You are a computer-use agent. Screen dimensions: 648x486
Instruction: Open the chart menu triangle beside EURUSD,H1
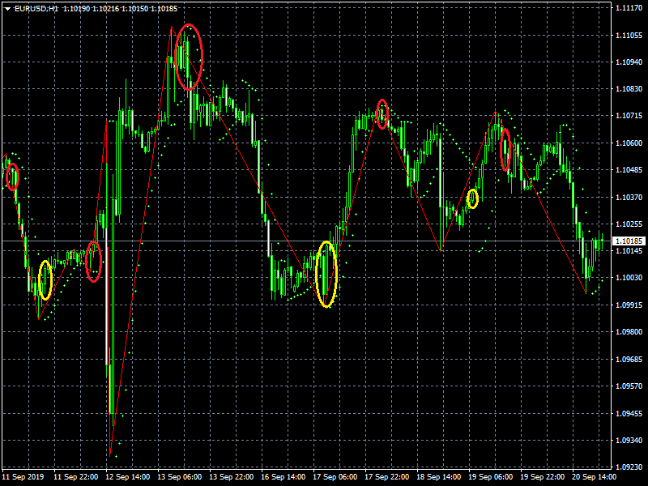tap(7, 9)
